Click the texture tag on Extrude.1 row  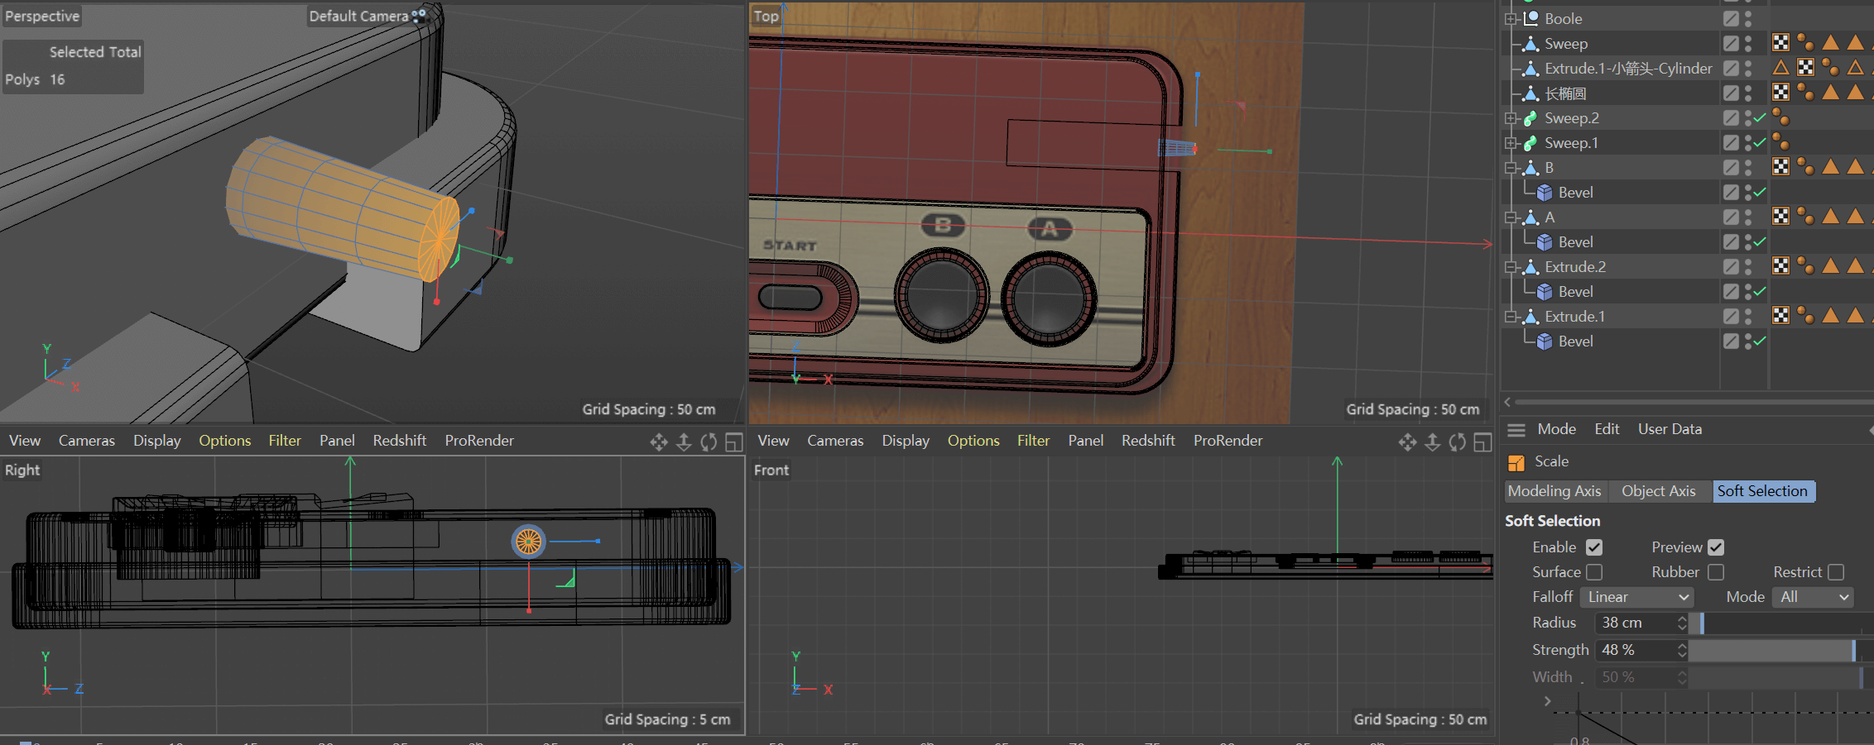pos(1805,316)
